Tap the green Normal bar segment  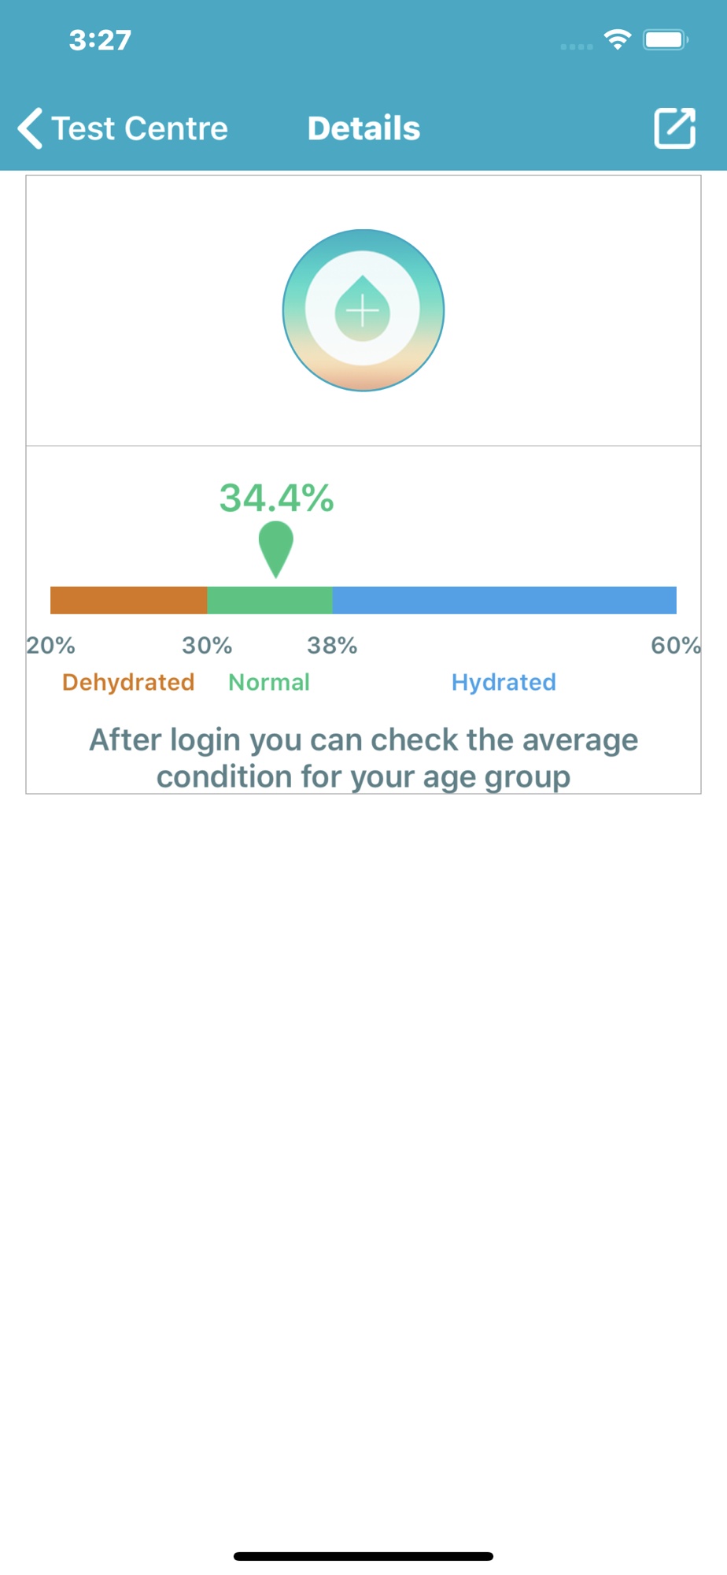[270, 600]
